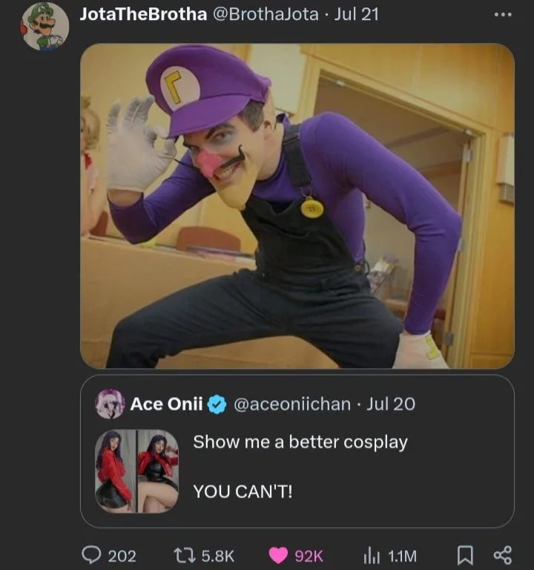View the left quoted cosplay thumbnail
Screen dimensions: 534x570
click(x=115, y=471)
